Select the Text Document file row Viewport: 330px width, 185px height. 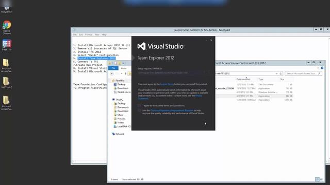tap(254, 84)
